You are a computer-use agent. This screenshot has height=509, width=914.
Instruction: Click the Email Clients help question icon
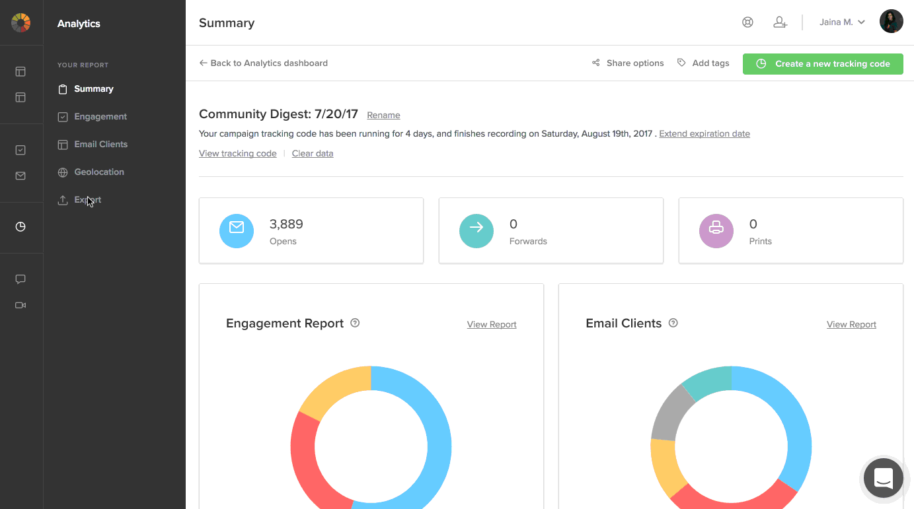click(x=673, y=323)
